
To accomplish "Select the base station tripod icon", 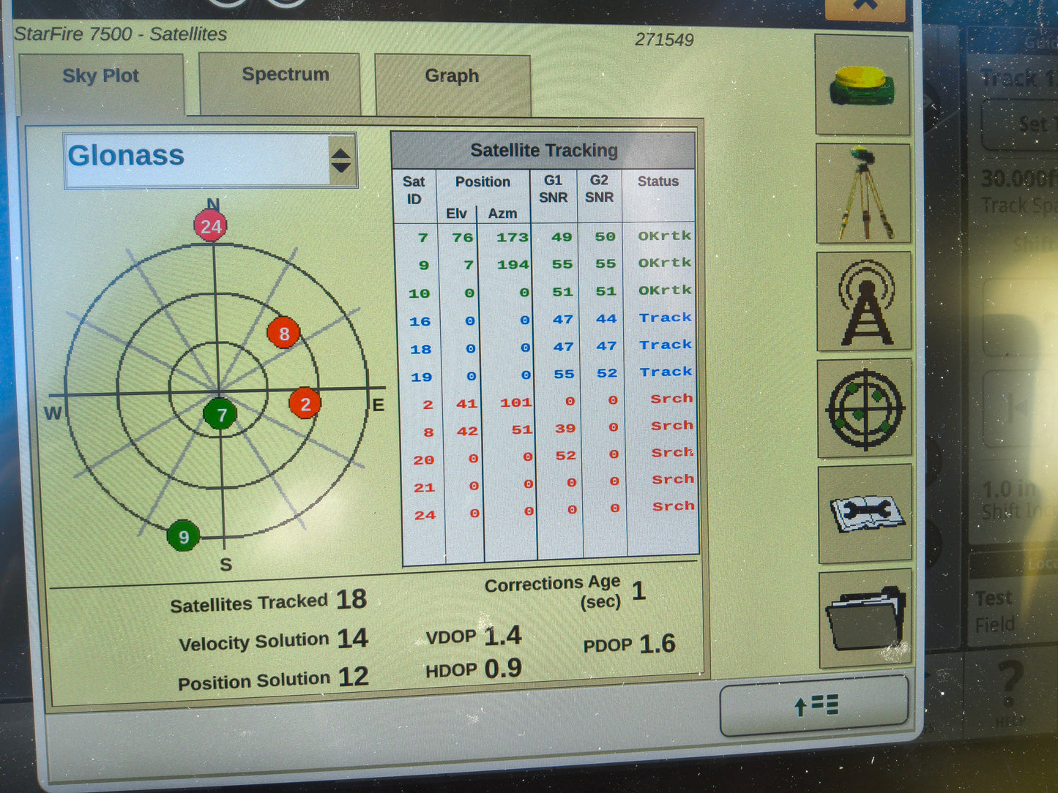I will click(x=863, y=194).
